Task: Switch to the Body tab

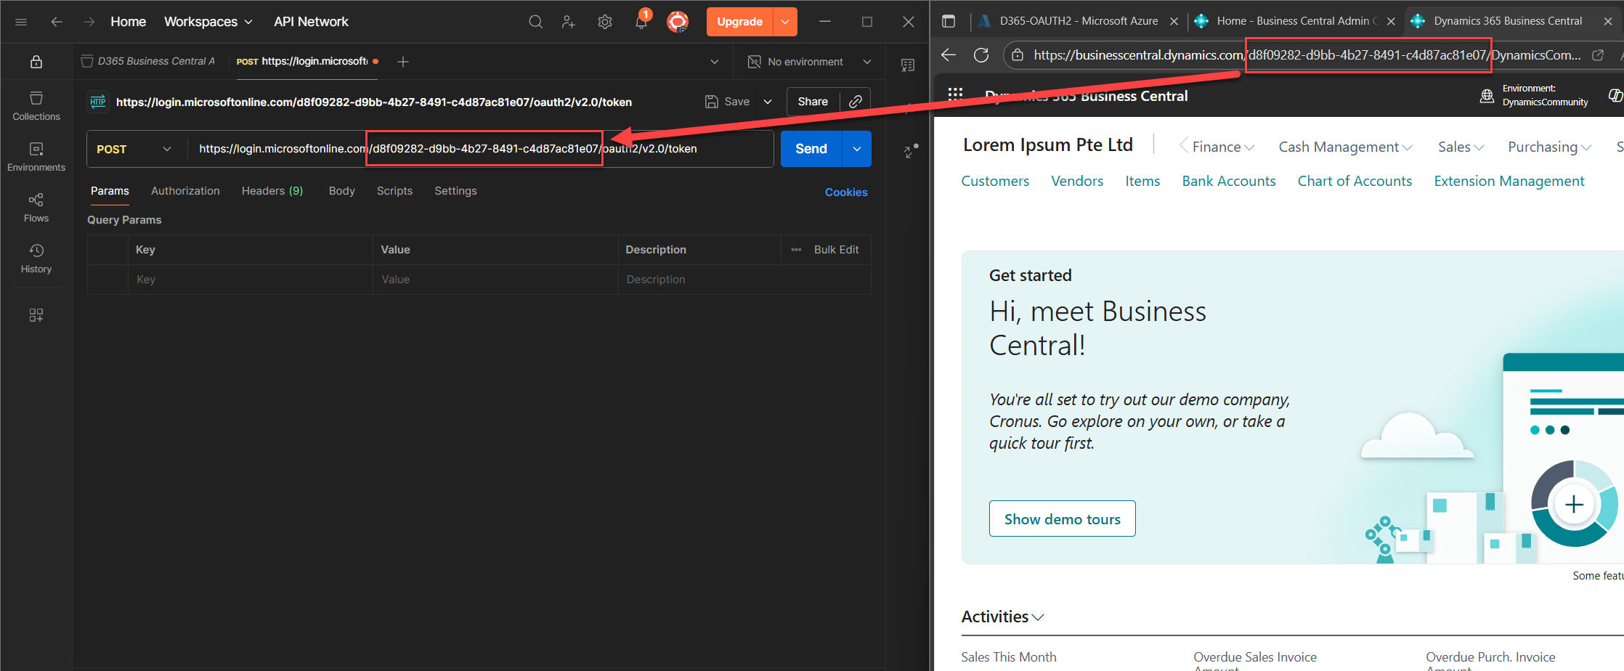Action: (x=342, y=191)
